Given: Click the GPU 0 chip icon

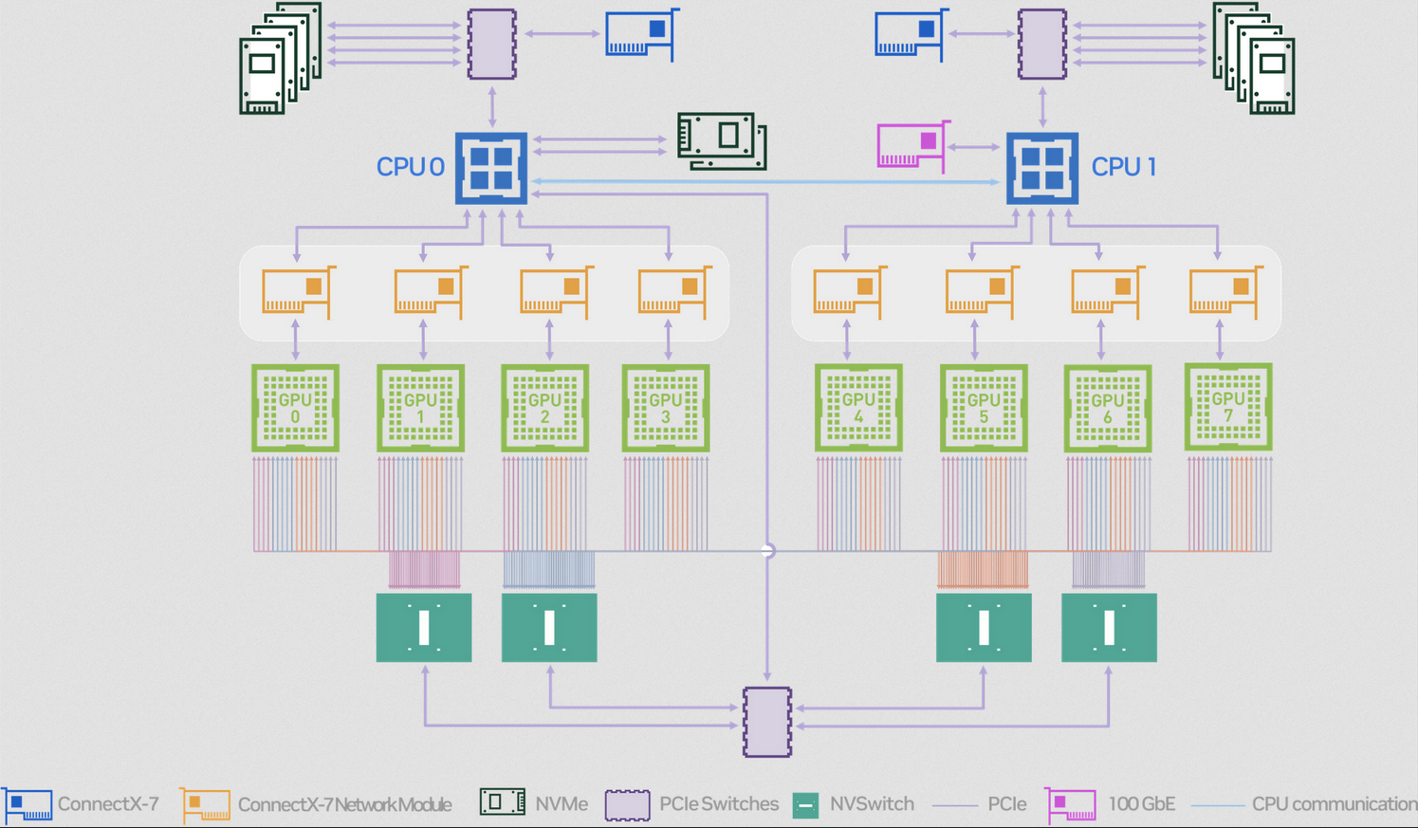Looking at the screenshot, I should tap(294, 407).
